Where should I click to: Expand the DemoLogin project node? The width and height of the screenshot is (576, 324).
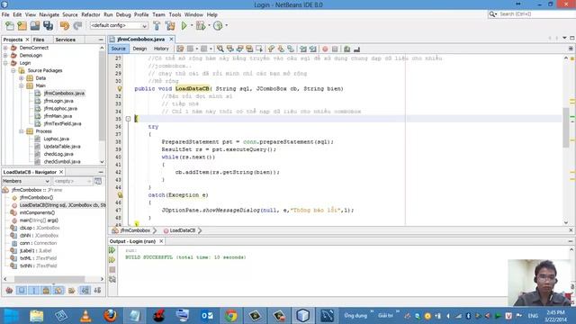click(x=5, y=56)
